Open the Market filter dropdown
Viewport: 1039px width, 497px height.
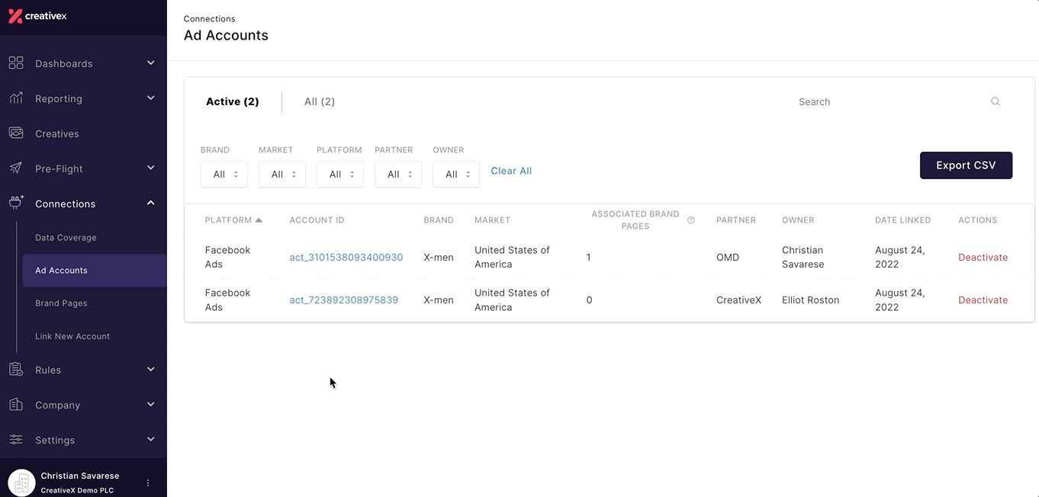tap(282, 174)
